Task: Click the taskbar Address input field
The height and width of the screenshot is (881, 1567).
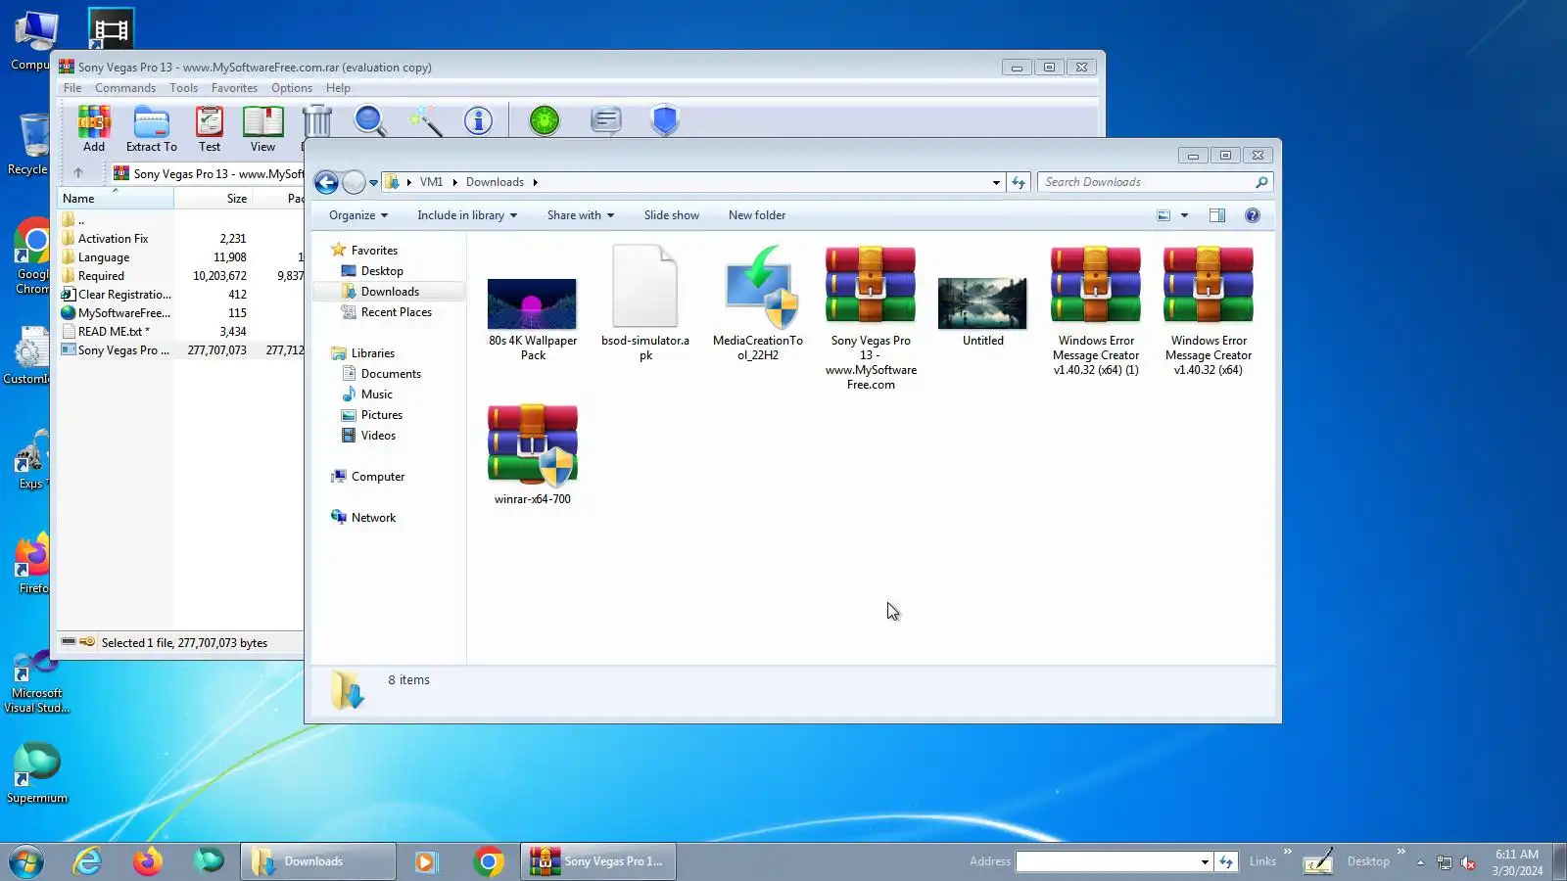Action: 1107,862
